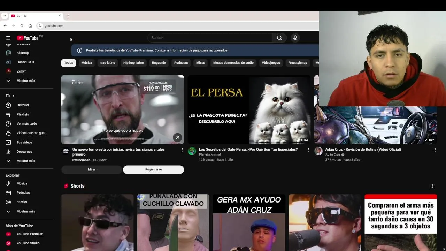The width and height of the screenshot is (446, 251).
Task: Open The Pitt HBO Max ad thumbnail
Action: click(x=123, y=109)
